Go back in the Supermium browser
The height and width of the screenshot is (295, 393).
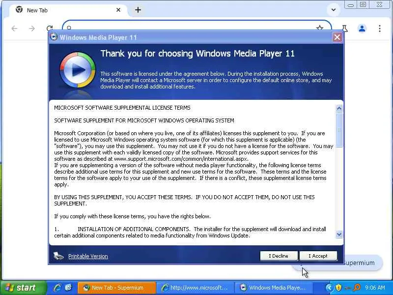click(15, 29)
